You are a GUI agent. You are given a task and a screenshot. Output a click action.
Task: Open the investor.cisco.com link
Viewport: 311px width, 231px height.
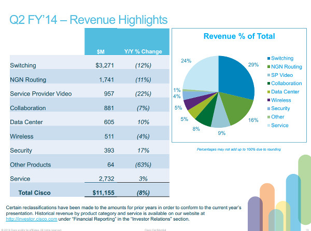point(32,219)
